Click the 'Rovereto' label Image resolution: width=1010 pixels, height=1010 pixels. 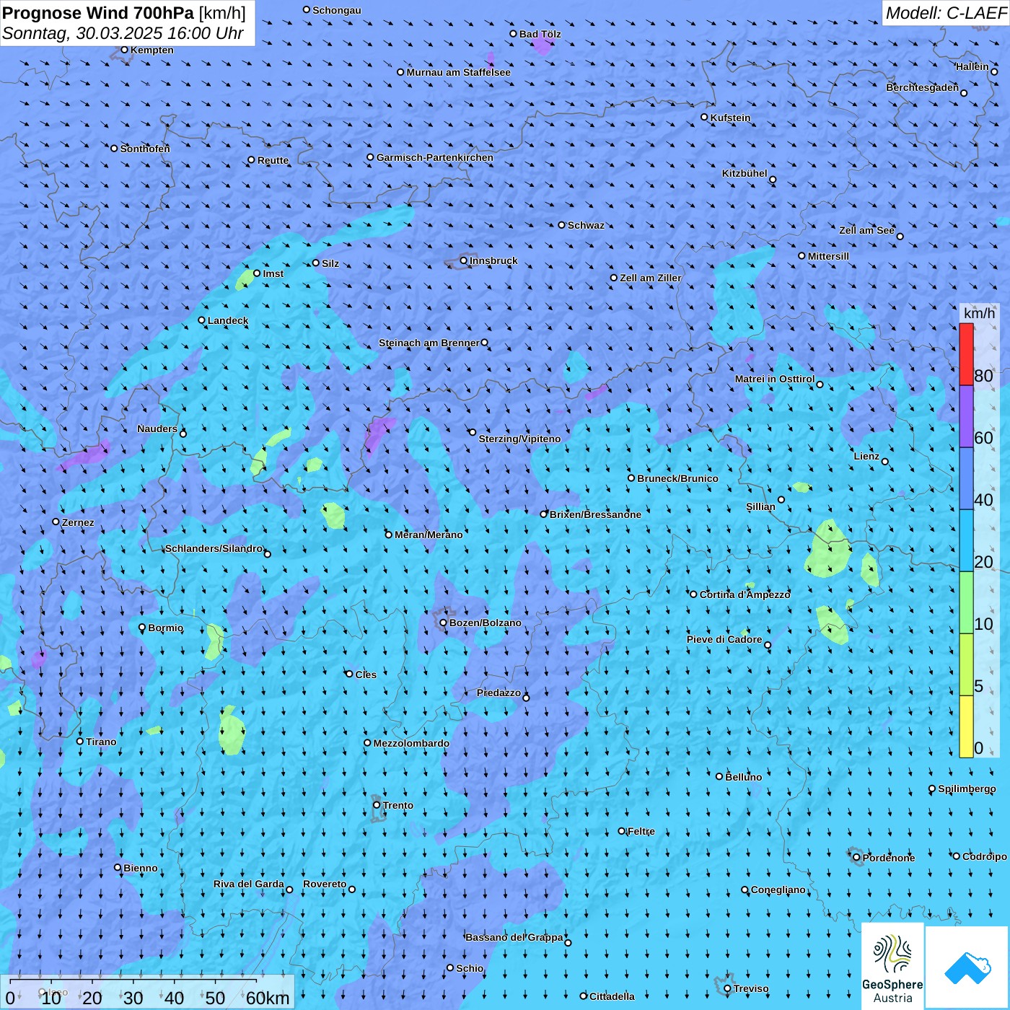coord(325,884)
